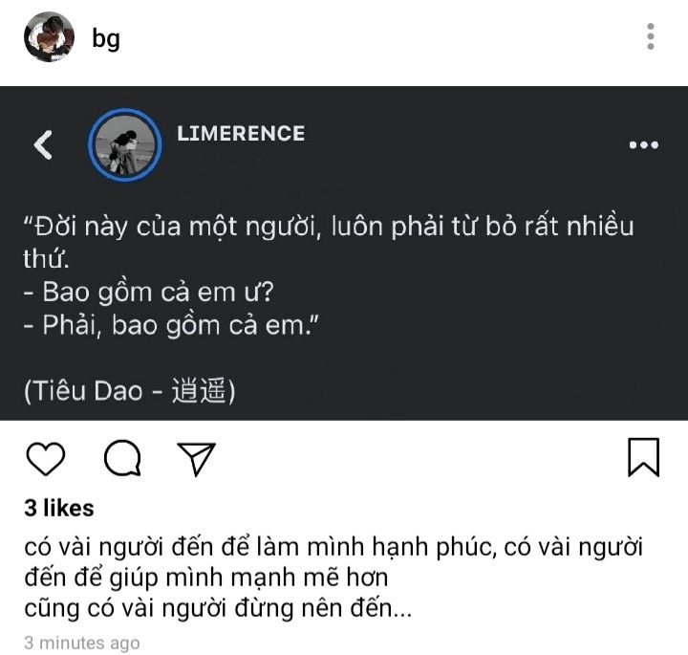
Task: Expand the caption ending 'đừng nên đến...'
Action: 218,609
